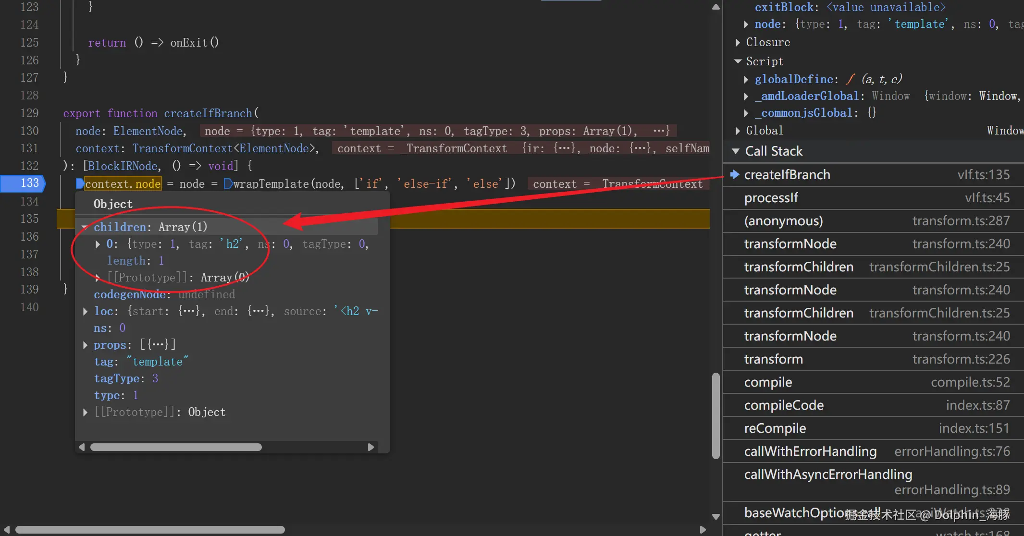Select compileCode call stack frame
The width and height of the screenshot is (1024, 536).
[873, 405]
